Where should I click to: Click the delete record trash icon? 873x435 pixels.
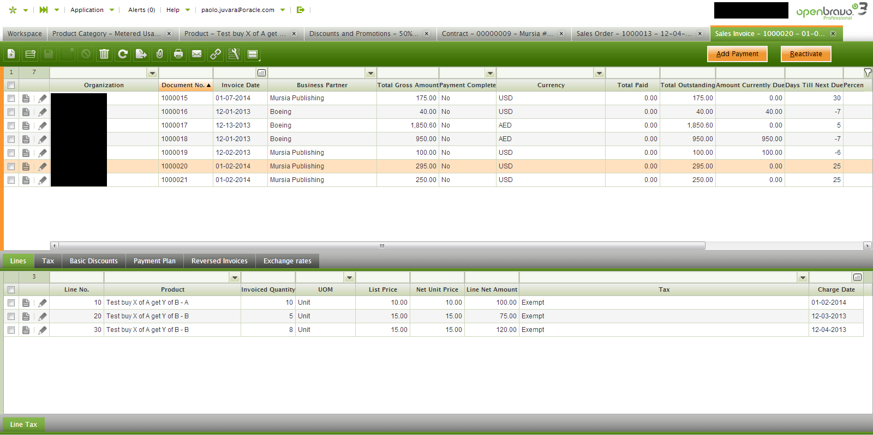[x=104, y=54]
